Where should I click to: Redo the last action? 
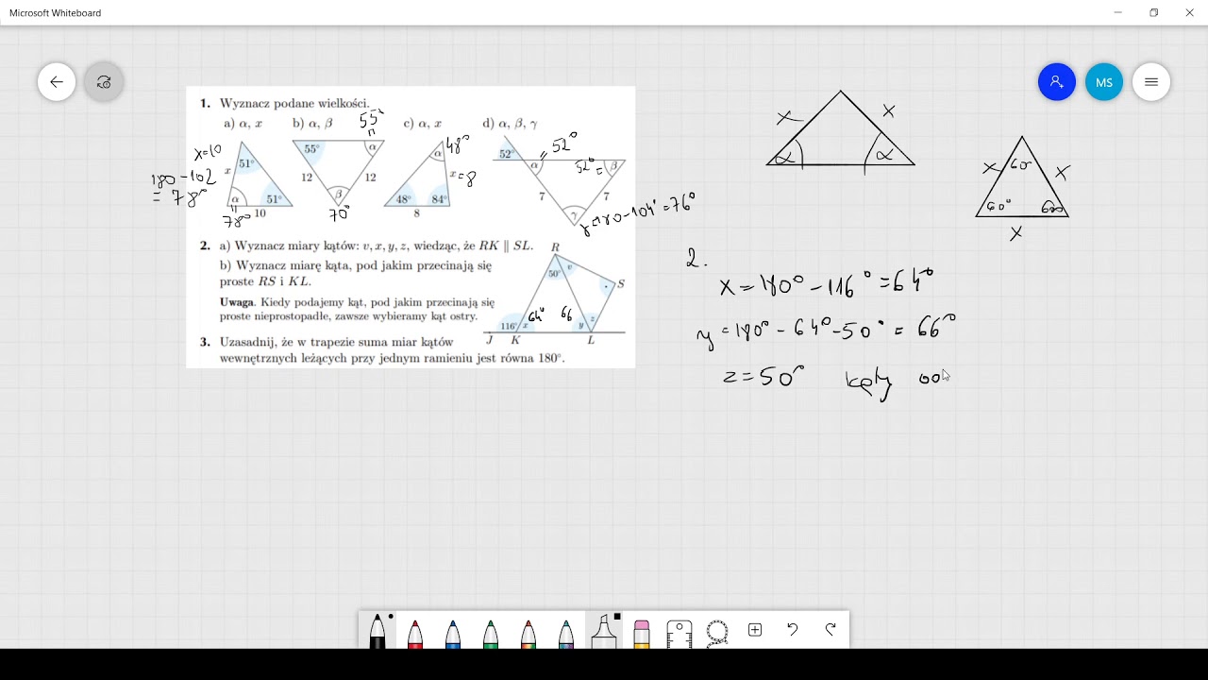tap(830, 630)
